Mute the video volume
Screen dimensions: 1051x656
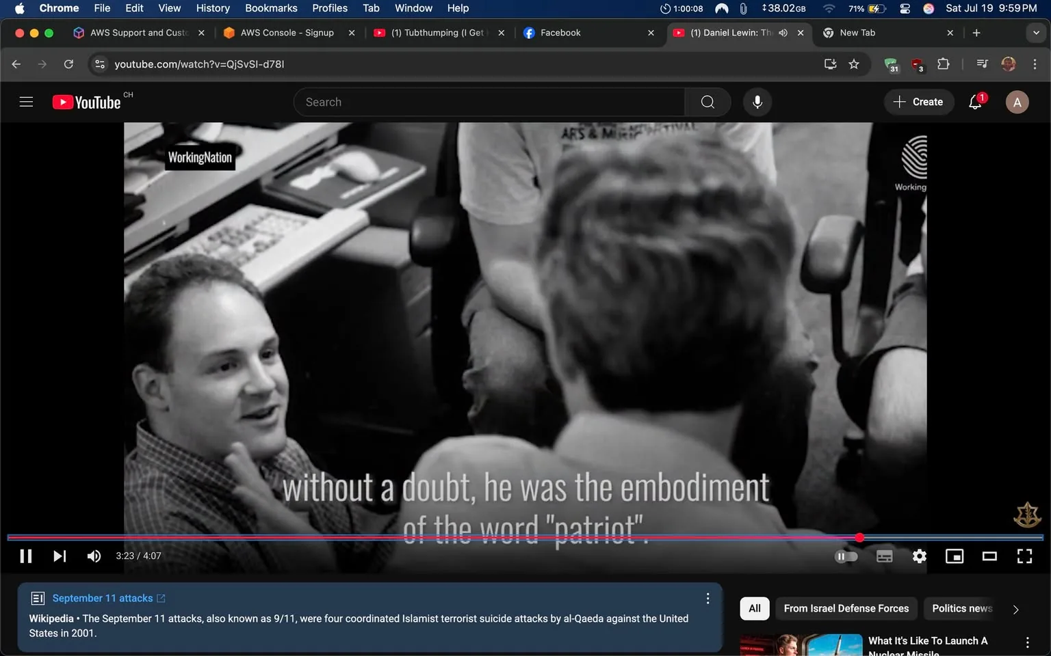tap(94, 556)
